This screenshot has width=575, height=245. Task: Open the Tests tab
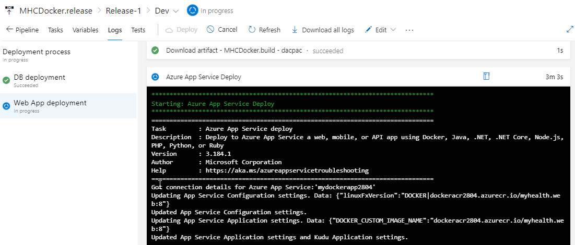[138, 30]
